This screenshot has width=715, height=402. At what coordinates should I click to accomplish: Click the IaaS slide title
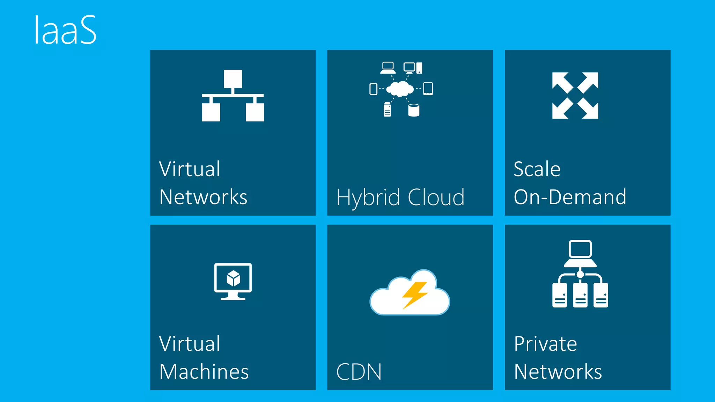coord(65,30)
